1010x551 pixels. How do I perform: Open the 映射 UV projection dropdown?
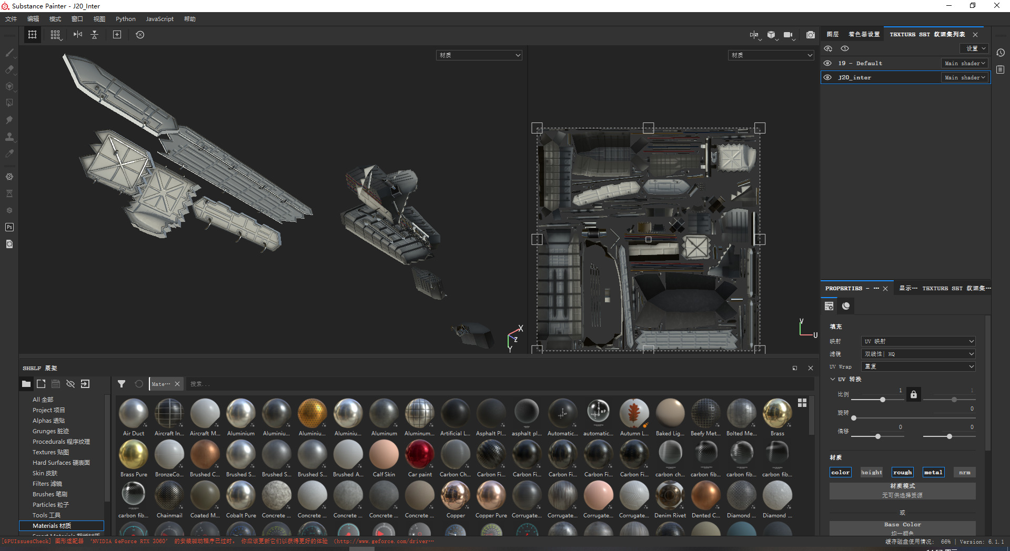pos(918,341)
